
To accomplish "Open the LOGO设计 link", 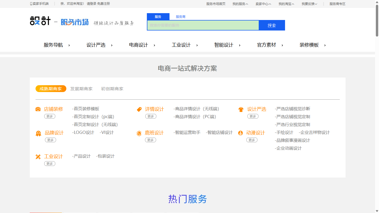I will [83, 132].
